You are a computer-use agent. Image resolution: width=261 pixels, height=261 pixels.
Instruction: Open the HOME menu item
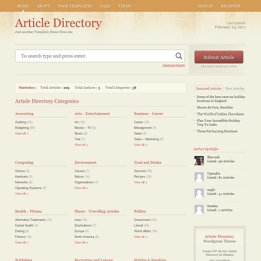click(x=23, y=6)
